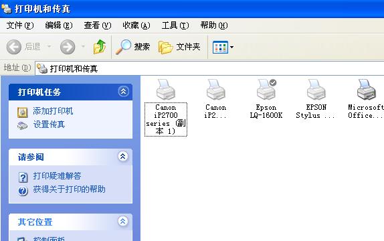Click the printer icon in the address bar
384x241 pixels.
click(42, 68)
